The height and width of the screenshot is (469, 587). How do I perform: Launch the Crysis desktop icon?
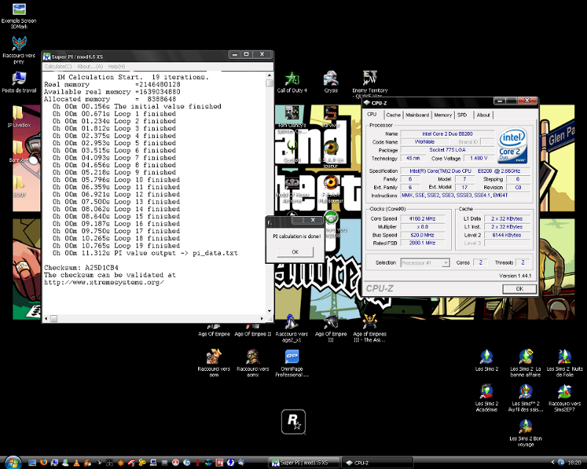coord(331,81)
